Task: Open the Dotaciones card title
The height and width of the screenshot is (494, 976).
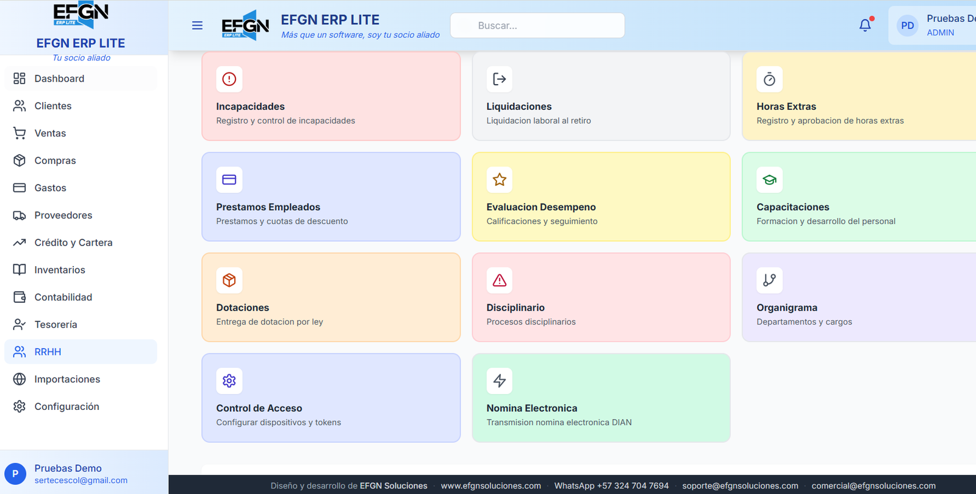Action: pyautogui.click(x=243, y=308)
